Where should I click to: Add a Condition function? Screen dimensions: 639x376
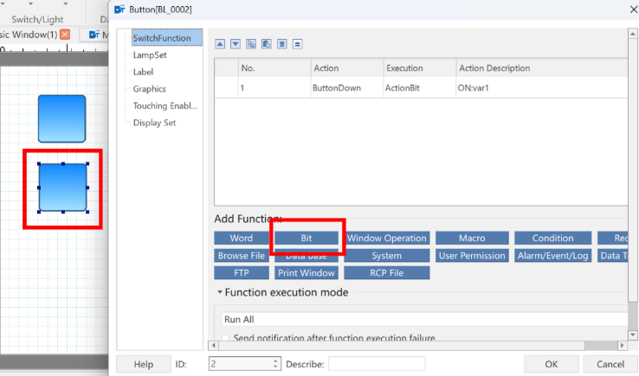click(x=552, y=238)
